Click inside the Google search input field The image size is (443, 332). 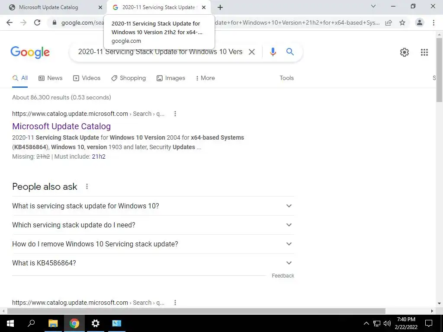pyautogui.click(x=160, y=52)
